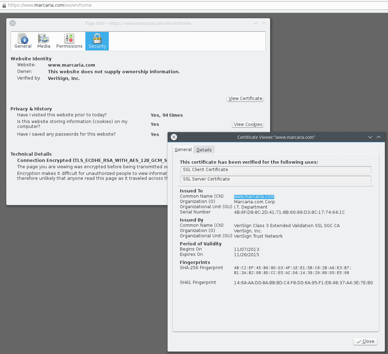
Task: Minimize the Page Info window
Action: [255, 23]
